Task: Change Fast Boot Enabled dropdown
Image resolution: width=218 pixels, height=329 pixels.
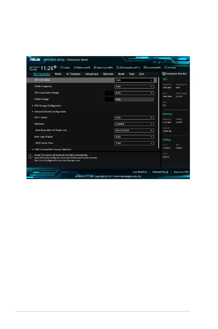Action: coord(134,124)
